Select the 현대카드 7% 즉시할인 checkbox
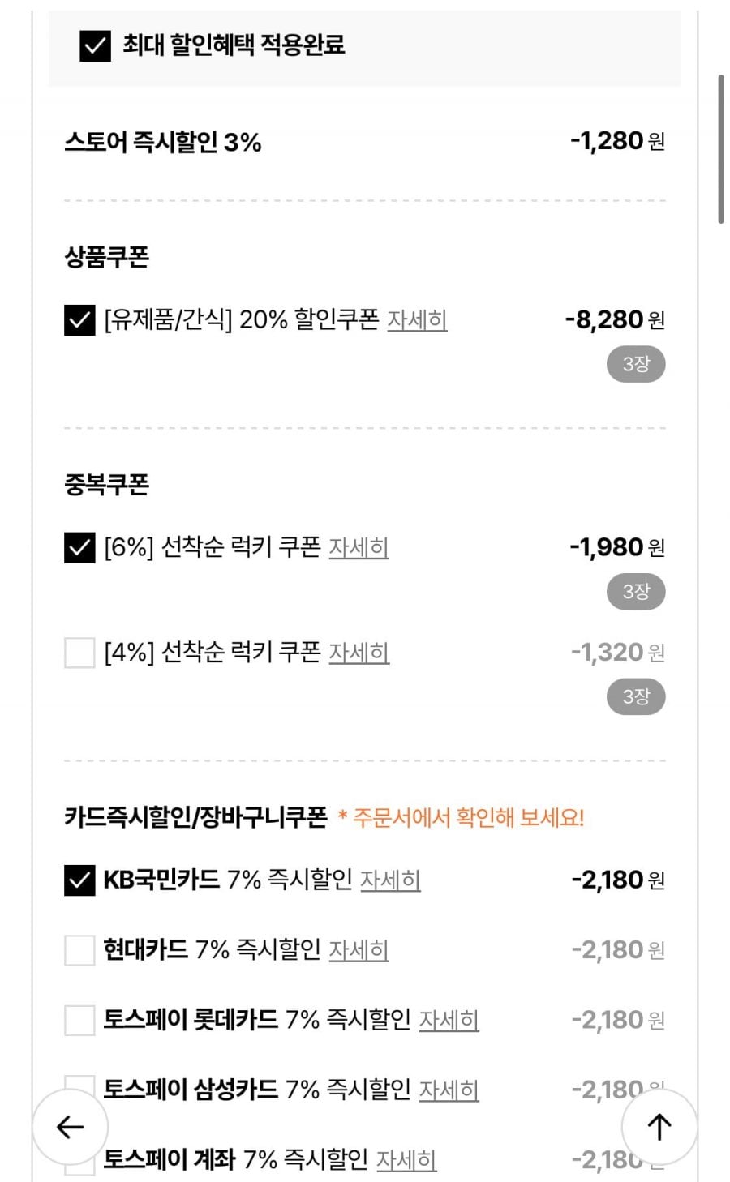Screen dimensions: 730x1182 [x=79, y=950]
